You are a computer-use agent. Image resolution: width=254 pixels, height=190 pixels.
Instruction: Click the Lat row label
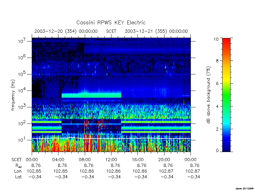click(18, 177)
